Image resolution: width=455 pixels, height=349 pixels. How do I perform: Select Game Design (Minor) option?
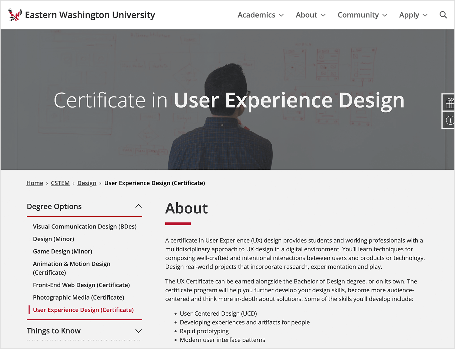pos(62,251)
